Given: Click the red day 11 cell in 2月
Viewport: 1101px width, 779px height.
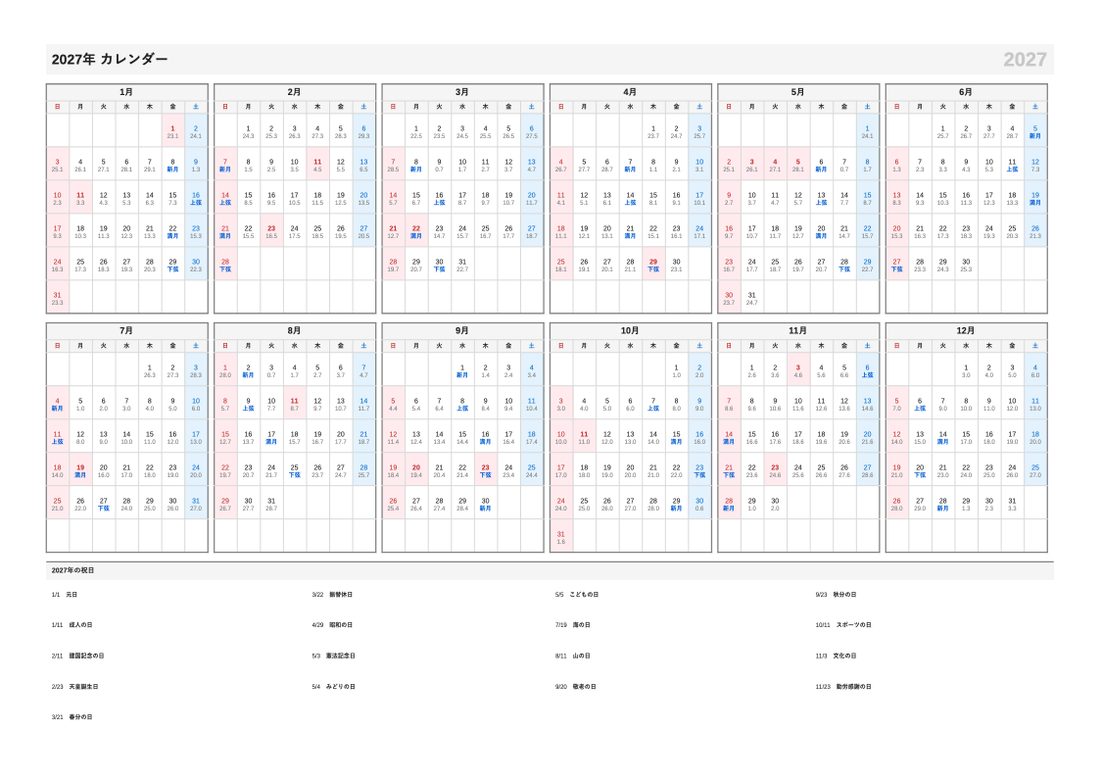Looking at the screenshot, I should tap(317, 165).
